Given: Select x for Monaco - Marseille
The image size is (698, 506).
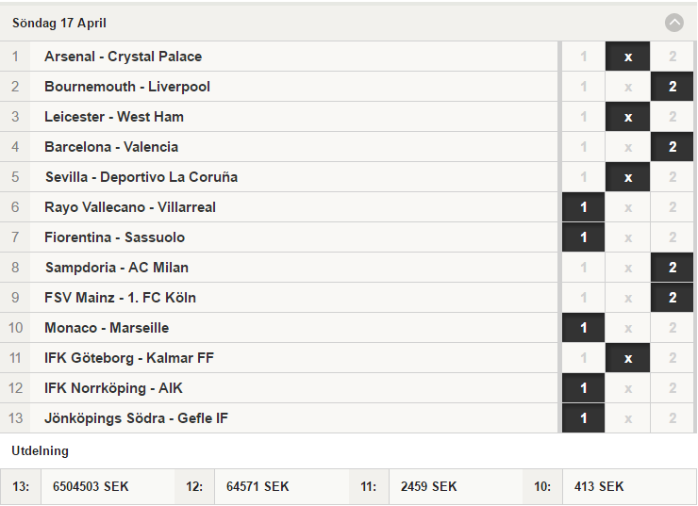Looking at the screenshot, I should [x=627, y=328].
